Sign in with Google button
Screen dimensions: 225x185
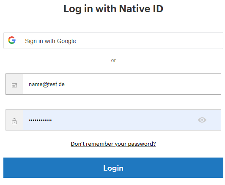[113, 41]
